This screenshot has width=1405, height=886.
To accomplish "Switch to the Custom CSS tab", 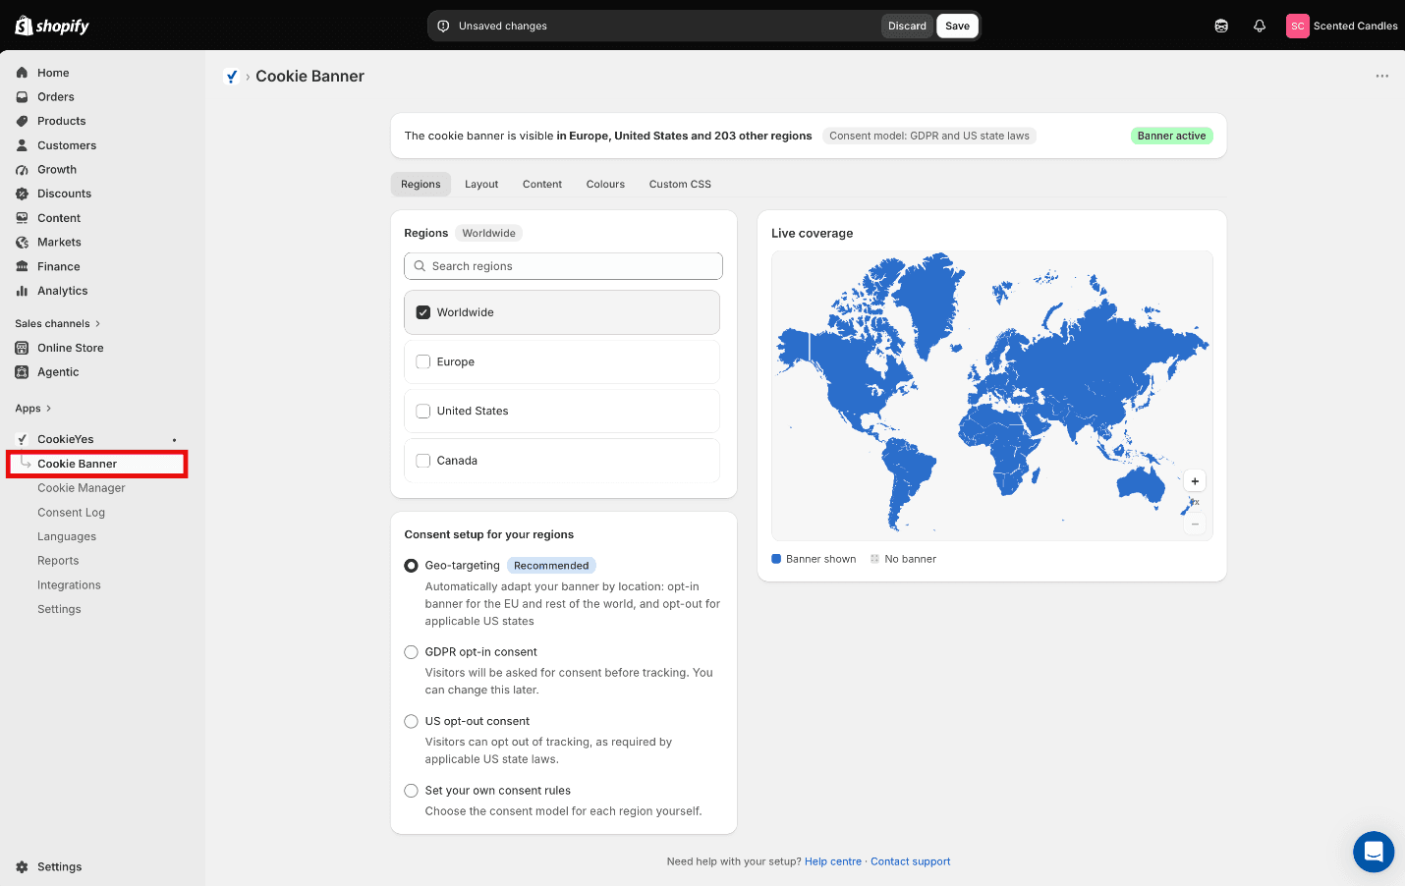I will pyautogui.click(x=680, y=184).
